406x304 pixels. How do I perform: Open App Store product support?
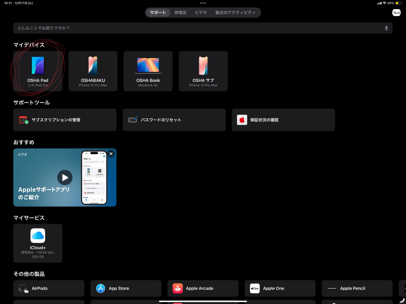click(x=126, y=288)
